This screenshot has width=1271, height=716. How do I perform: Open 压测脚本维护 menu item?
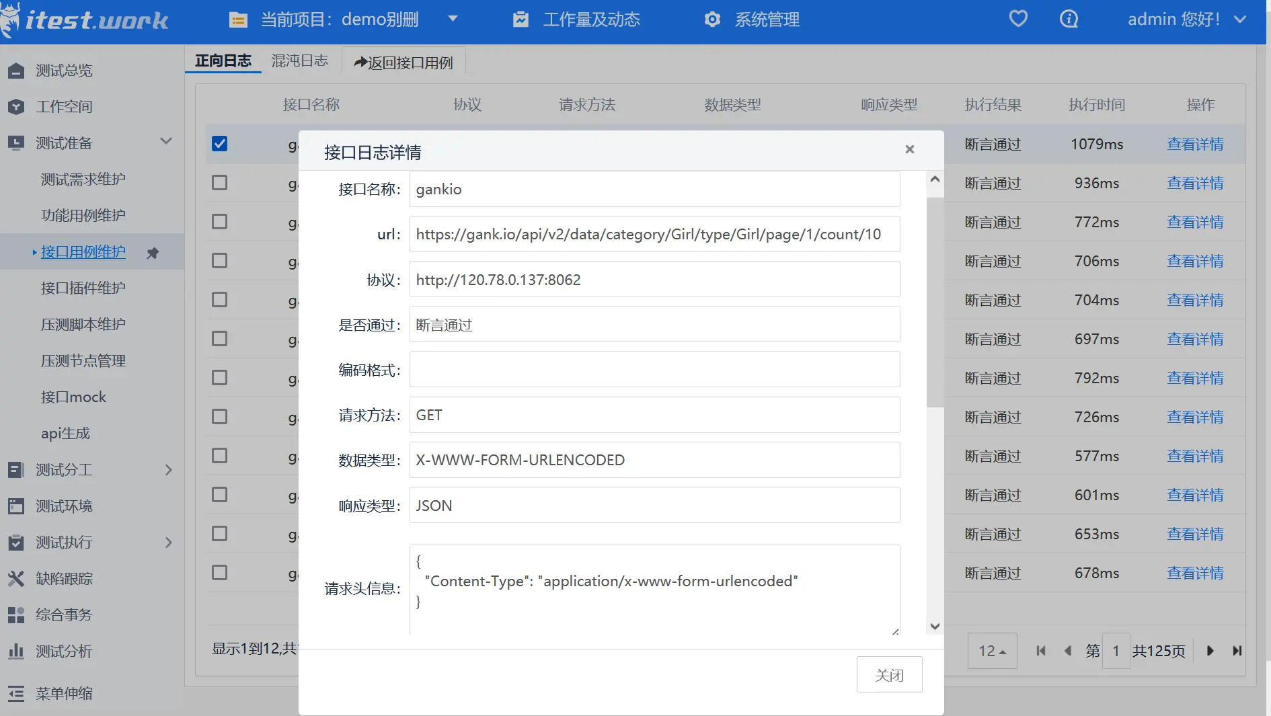pos(83,325)
